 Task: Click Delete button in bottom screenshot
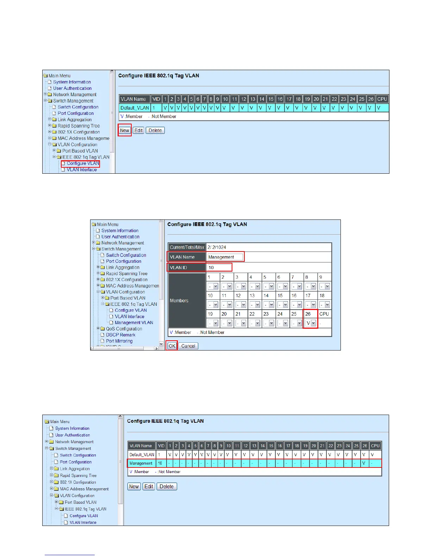tap(167, 486)
